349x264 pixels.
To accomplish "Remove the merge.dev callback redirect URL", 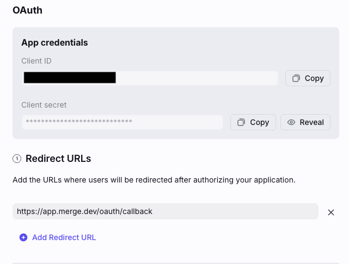I will [x=330, y=212].
